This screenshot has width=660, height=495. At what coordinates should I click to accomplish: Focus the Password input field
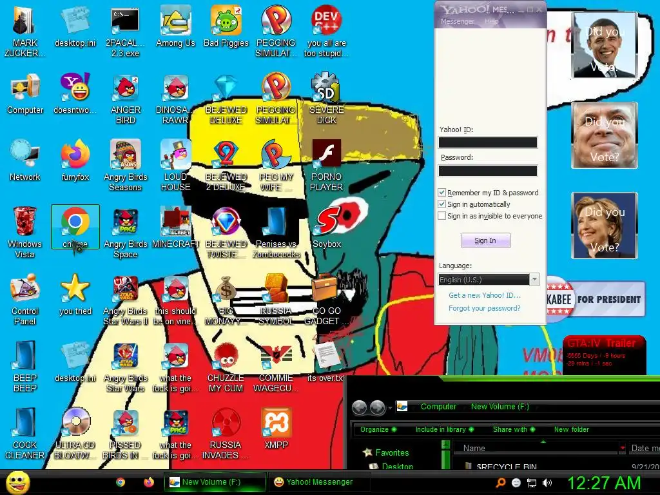488,170
